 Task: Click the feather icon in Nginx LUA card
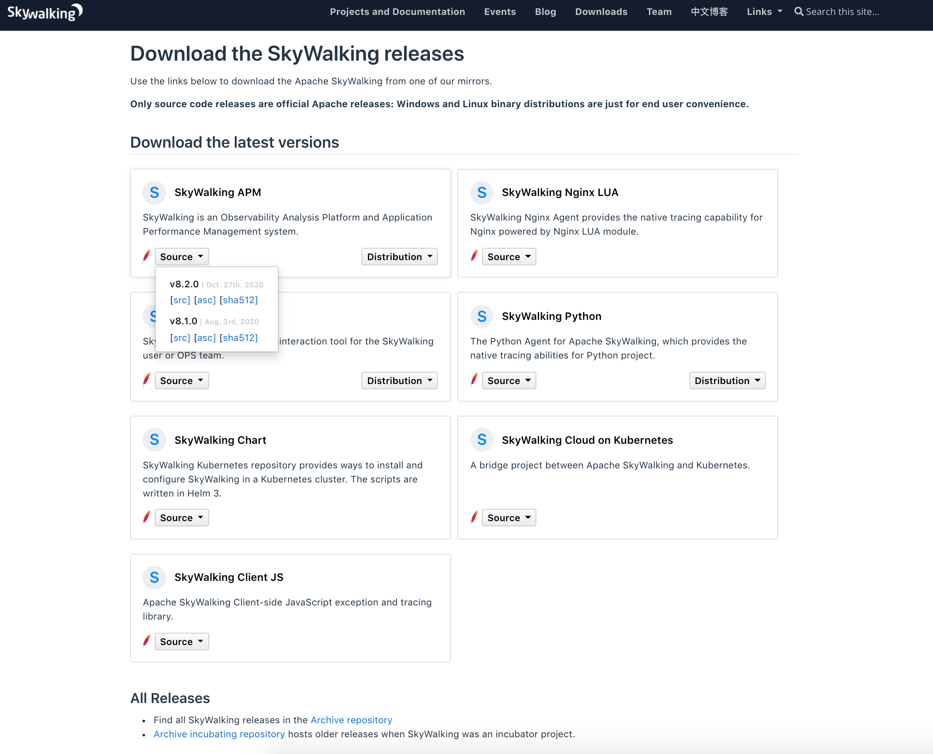pos(474,256)
